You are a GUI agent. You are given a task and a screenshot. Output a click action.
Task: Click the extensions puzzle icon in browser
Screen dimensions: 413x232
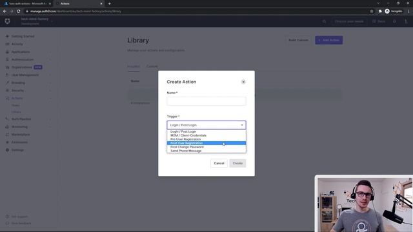point(380,12)
